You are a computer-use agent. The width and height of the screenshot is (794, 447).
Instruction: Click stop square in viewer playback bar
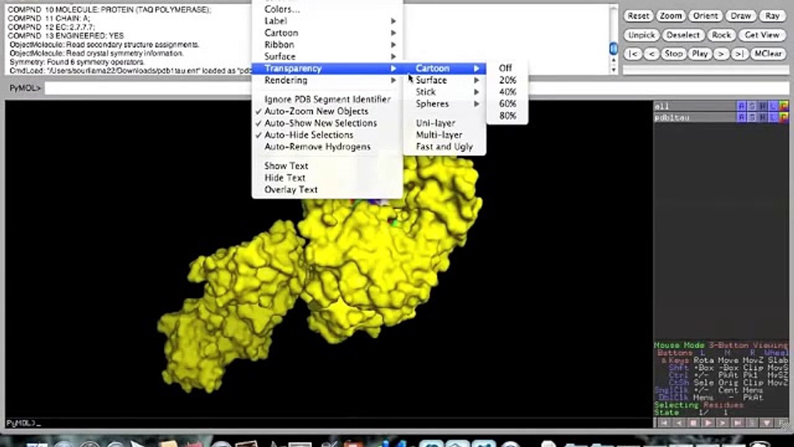[x=694, y=423]
